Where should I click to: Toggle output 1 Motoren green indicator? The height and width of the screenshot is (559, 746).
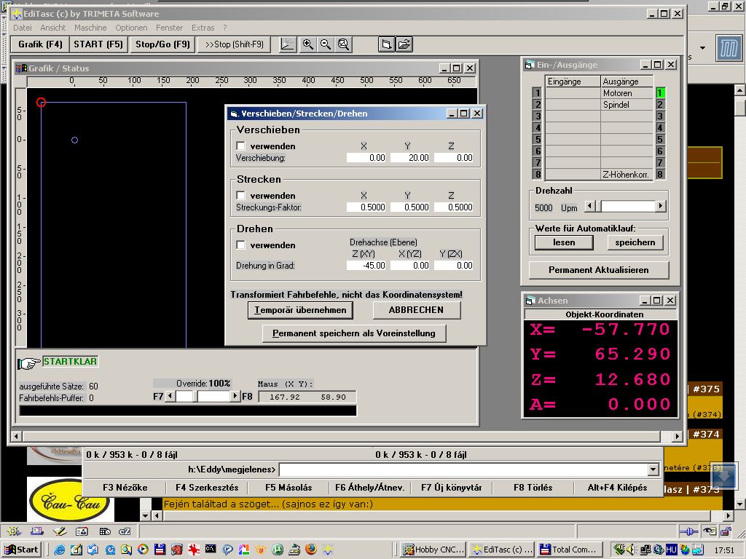[x=660, y=92]
